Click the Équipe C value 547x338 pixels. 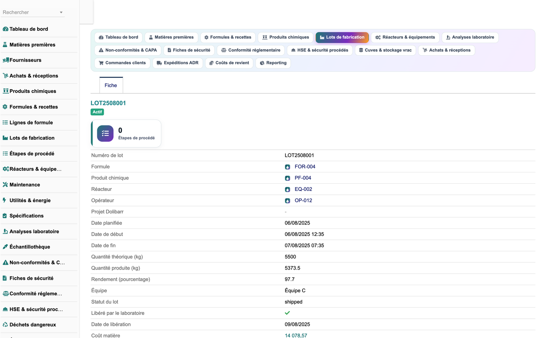[295, 291]
